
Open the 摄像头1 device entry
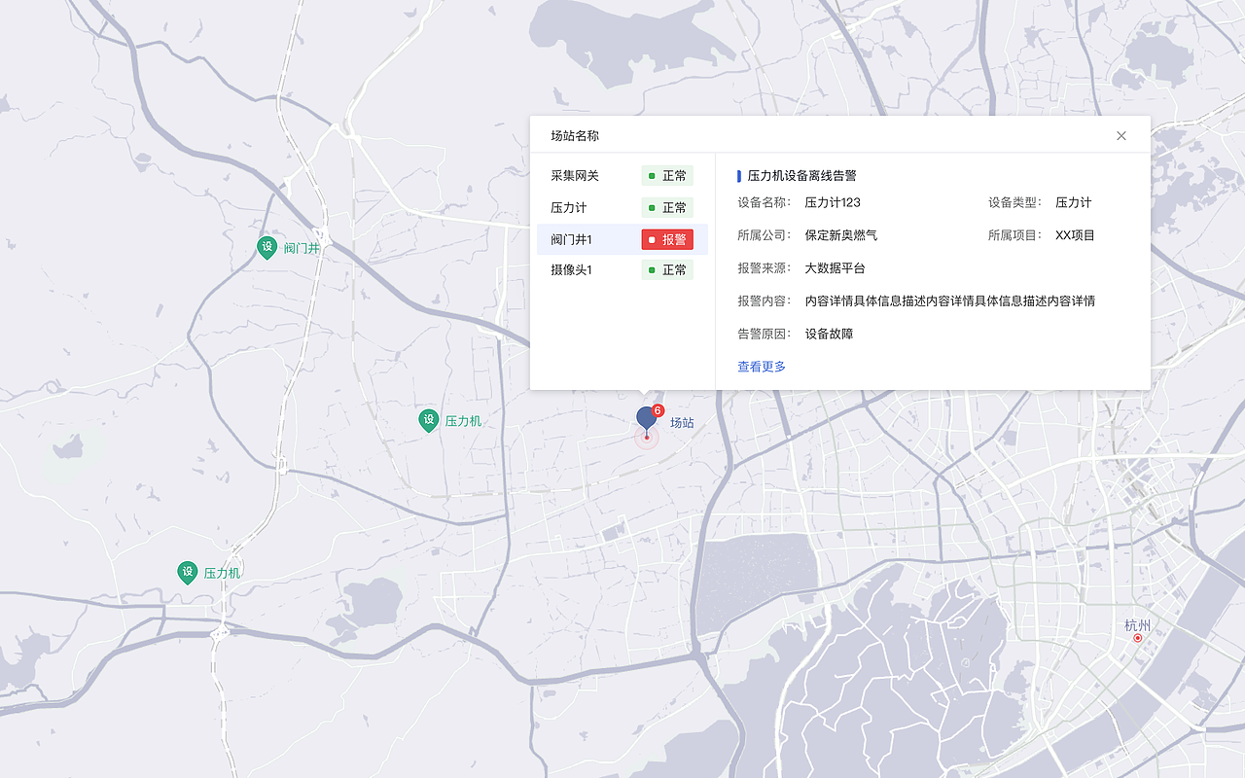(x=572, y=270)
